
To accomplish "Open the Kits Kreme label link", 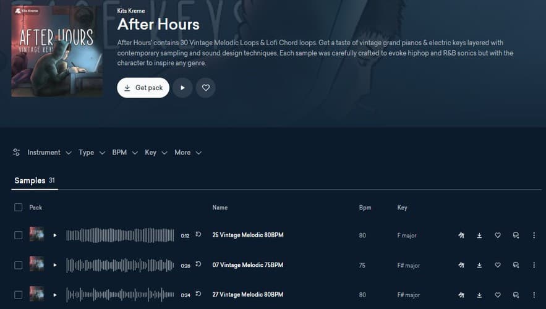I will [x=131, y=11].
